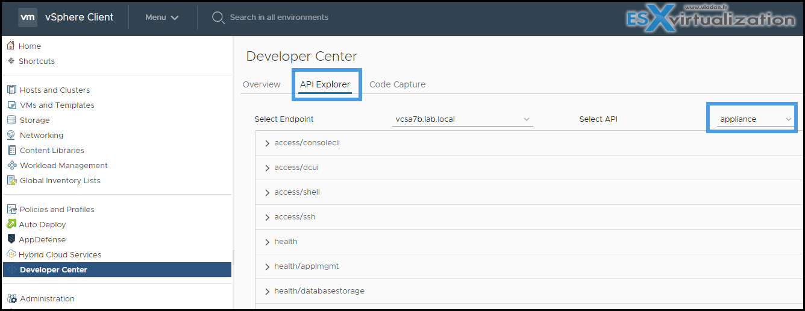Click the health/databasestorage label
Image resolution: width=805 pixels, height=311 pixels.
click(x=319, y=291)
